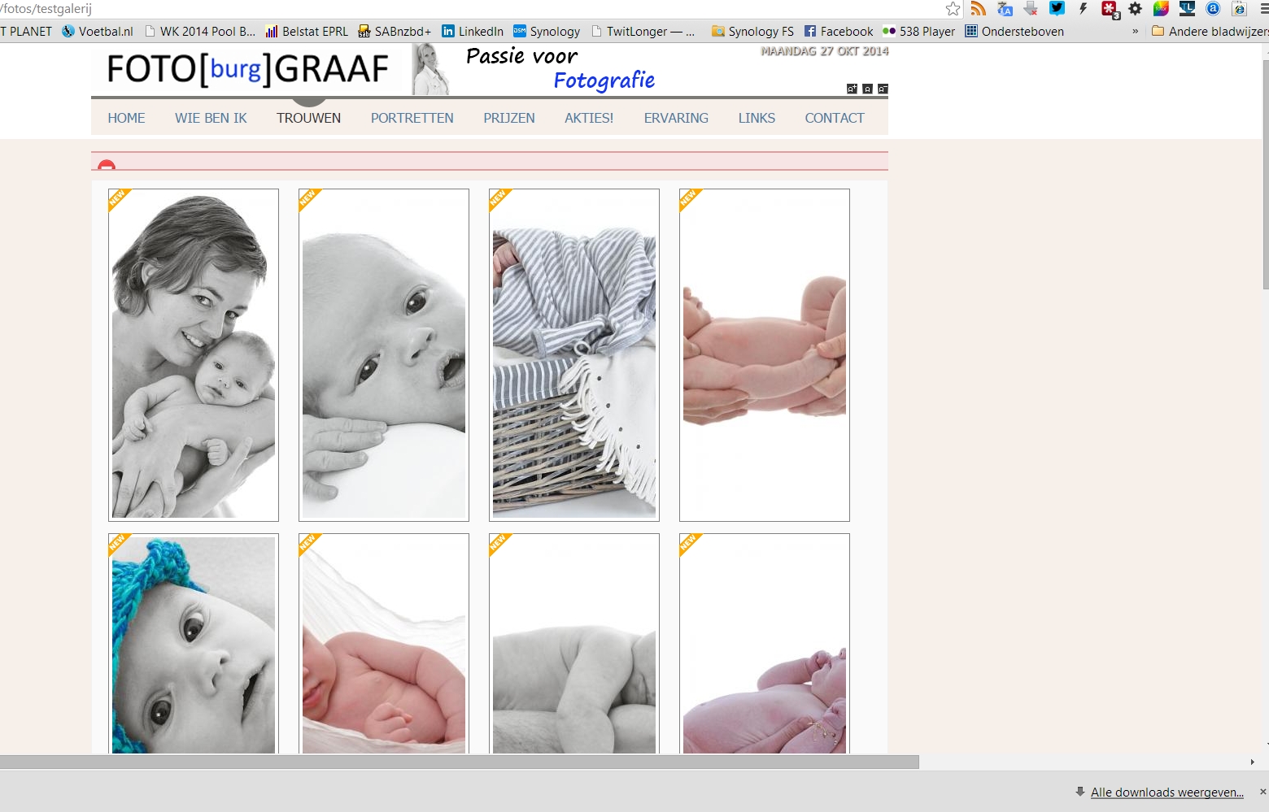Open the Andere bladwijzers folder
The image size is (1269, 812).
(1210, 32)
